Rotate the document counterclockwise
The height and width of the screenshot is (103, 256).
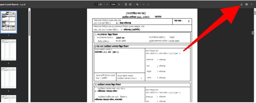[x=130, y=4]
